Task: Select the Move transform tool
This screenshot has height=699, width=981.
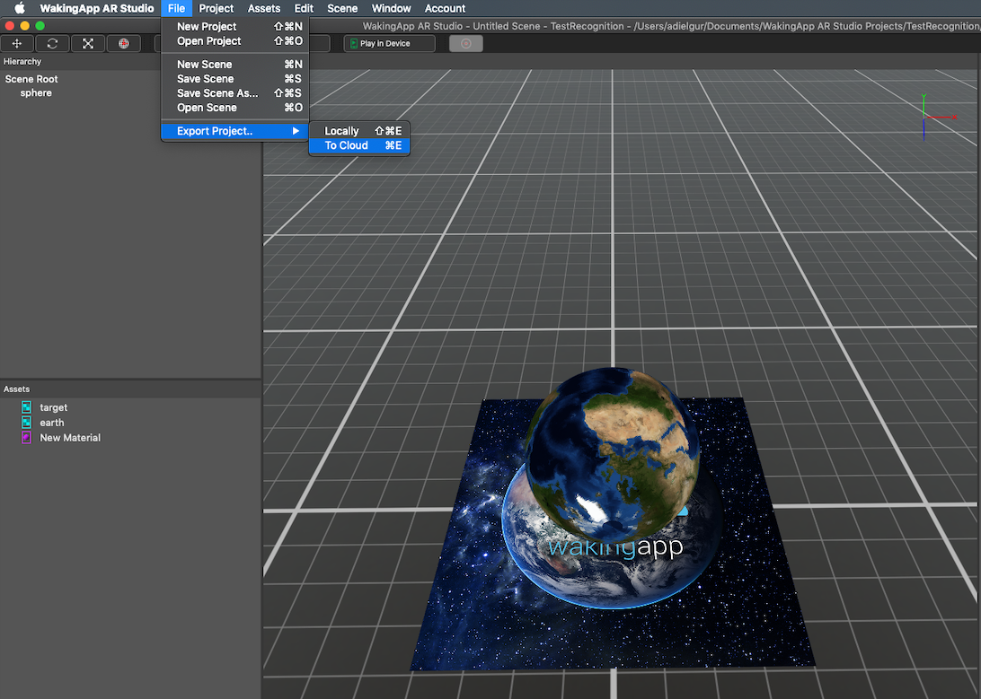Action: (17, 43)
